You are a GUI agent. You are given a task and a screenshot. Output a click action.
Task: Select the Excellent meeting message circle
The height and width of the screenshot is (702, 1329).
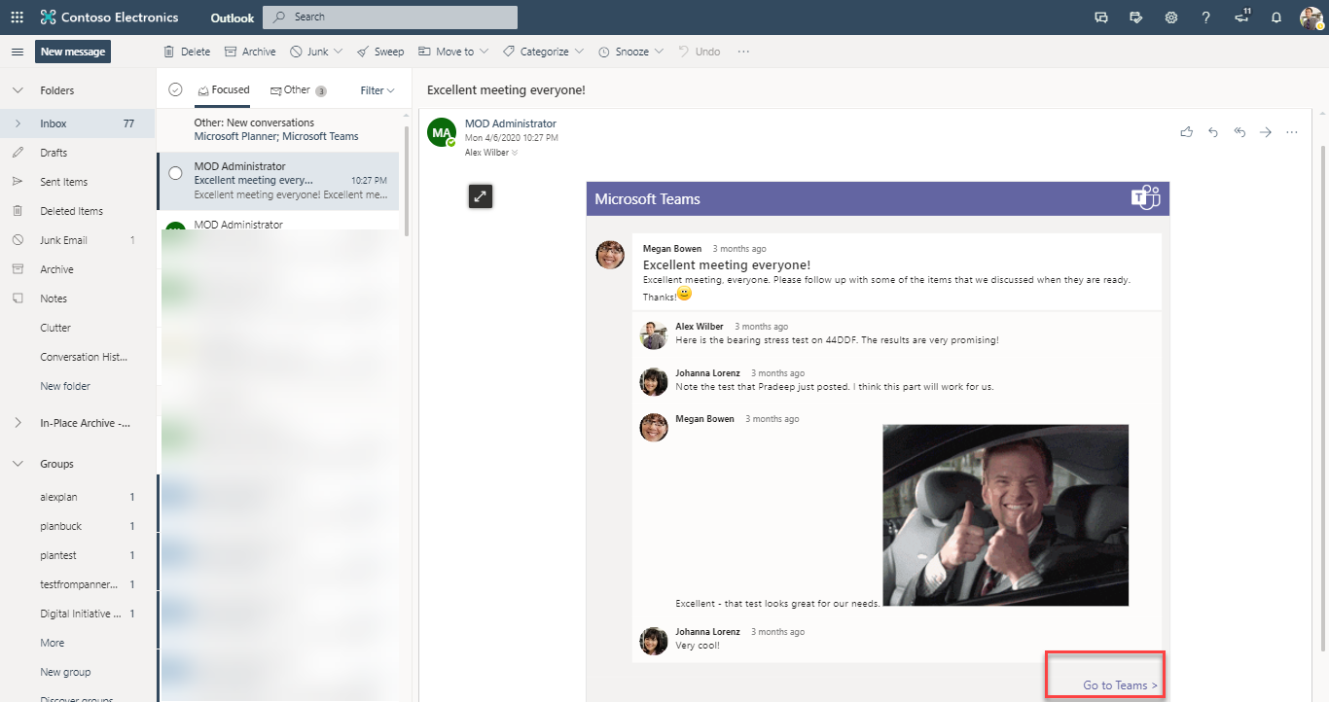175,173
